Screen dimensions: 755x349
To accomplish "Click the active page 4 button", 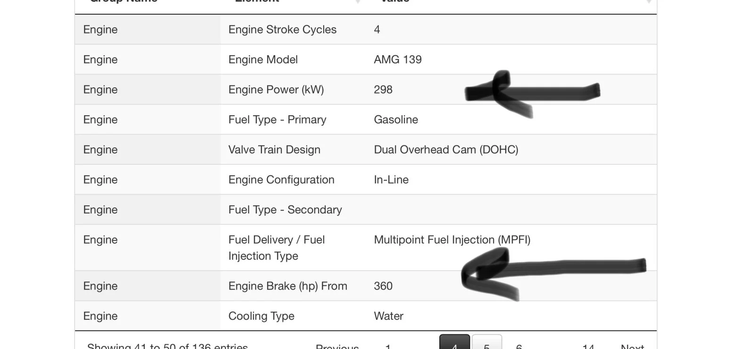I will (454, 343).
